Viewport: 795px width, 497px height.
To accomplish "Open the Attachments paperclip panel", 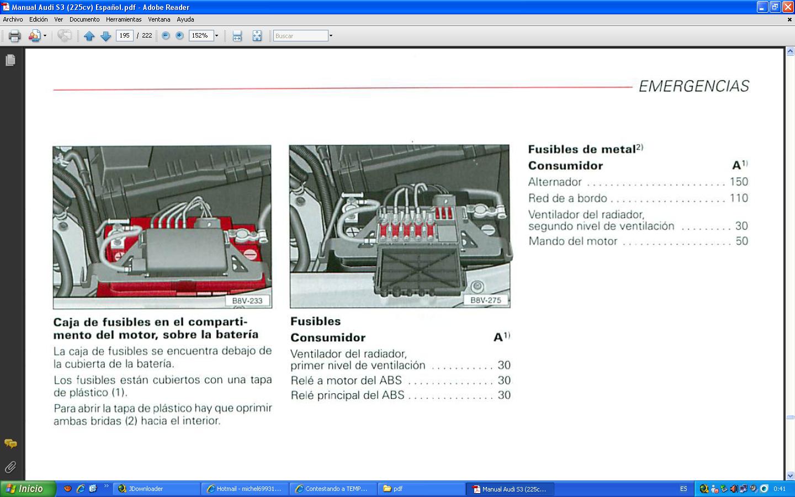I will [x=10, y=467].
